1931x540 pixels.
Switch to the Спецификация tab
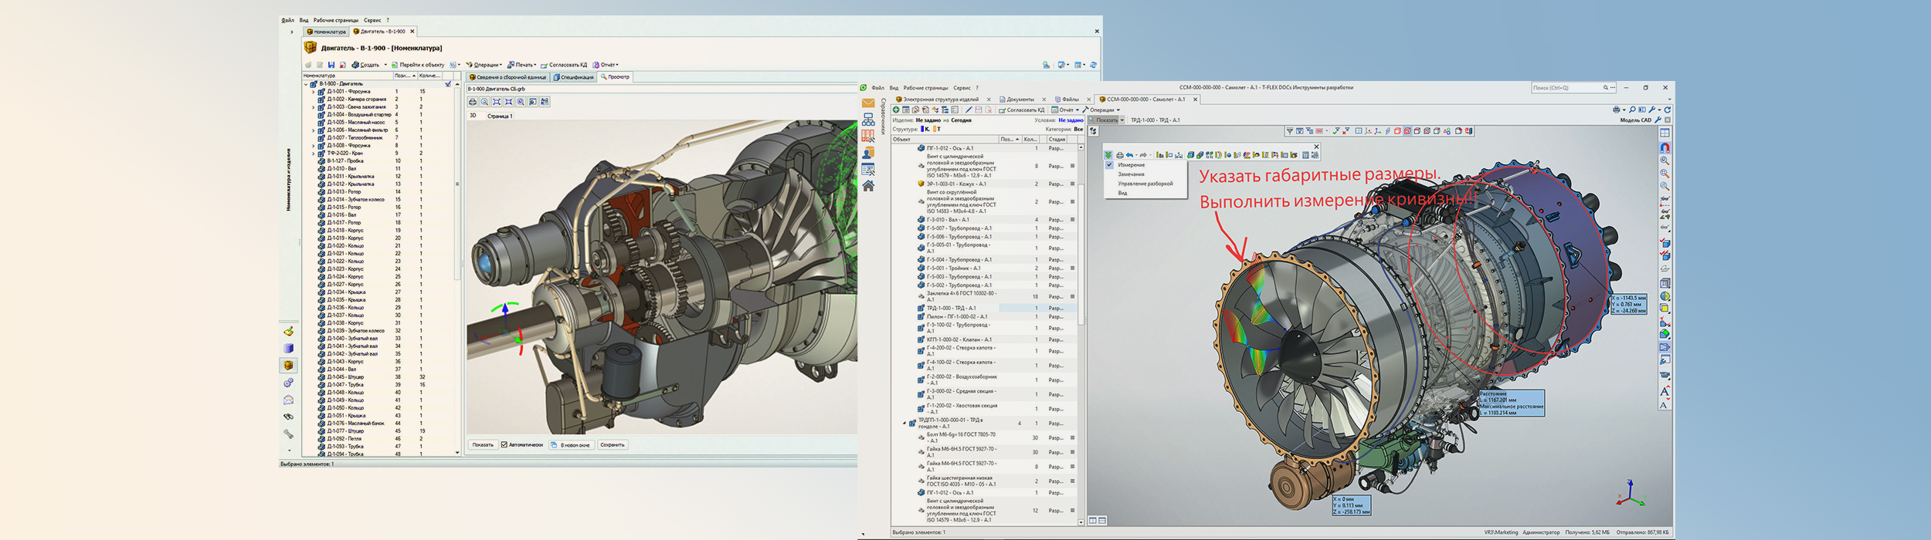coord(573,77)
